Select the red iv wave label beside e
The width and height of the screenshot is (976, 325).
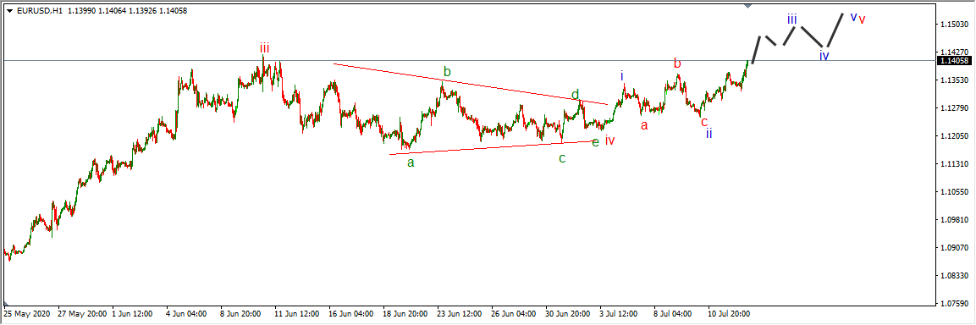tap(610, 140)
